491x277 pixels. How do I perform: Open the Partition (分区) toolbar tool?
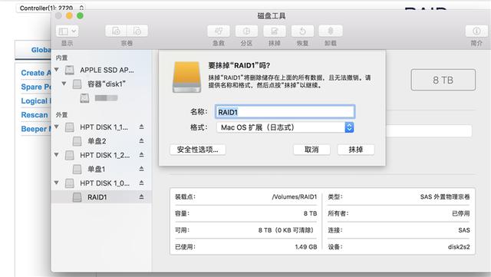246,31
